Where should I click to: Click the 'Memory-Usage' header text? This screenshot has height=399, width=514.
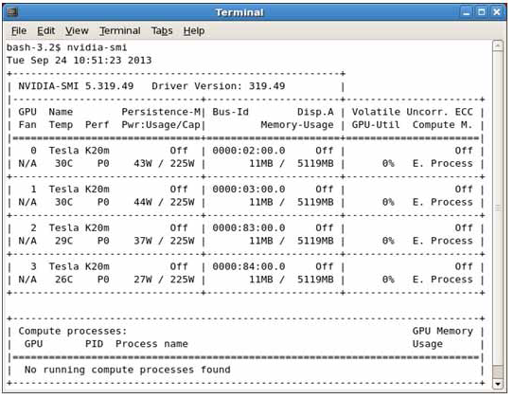[x=297, y=125]
